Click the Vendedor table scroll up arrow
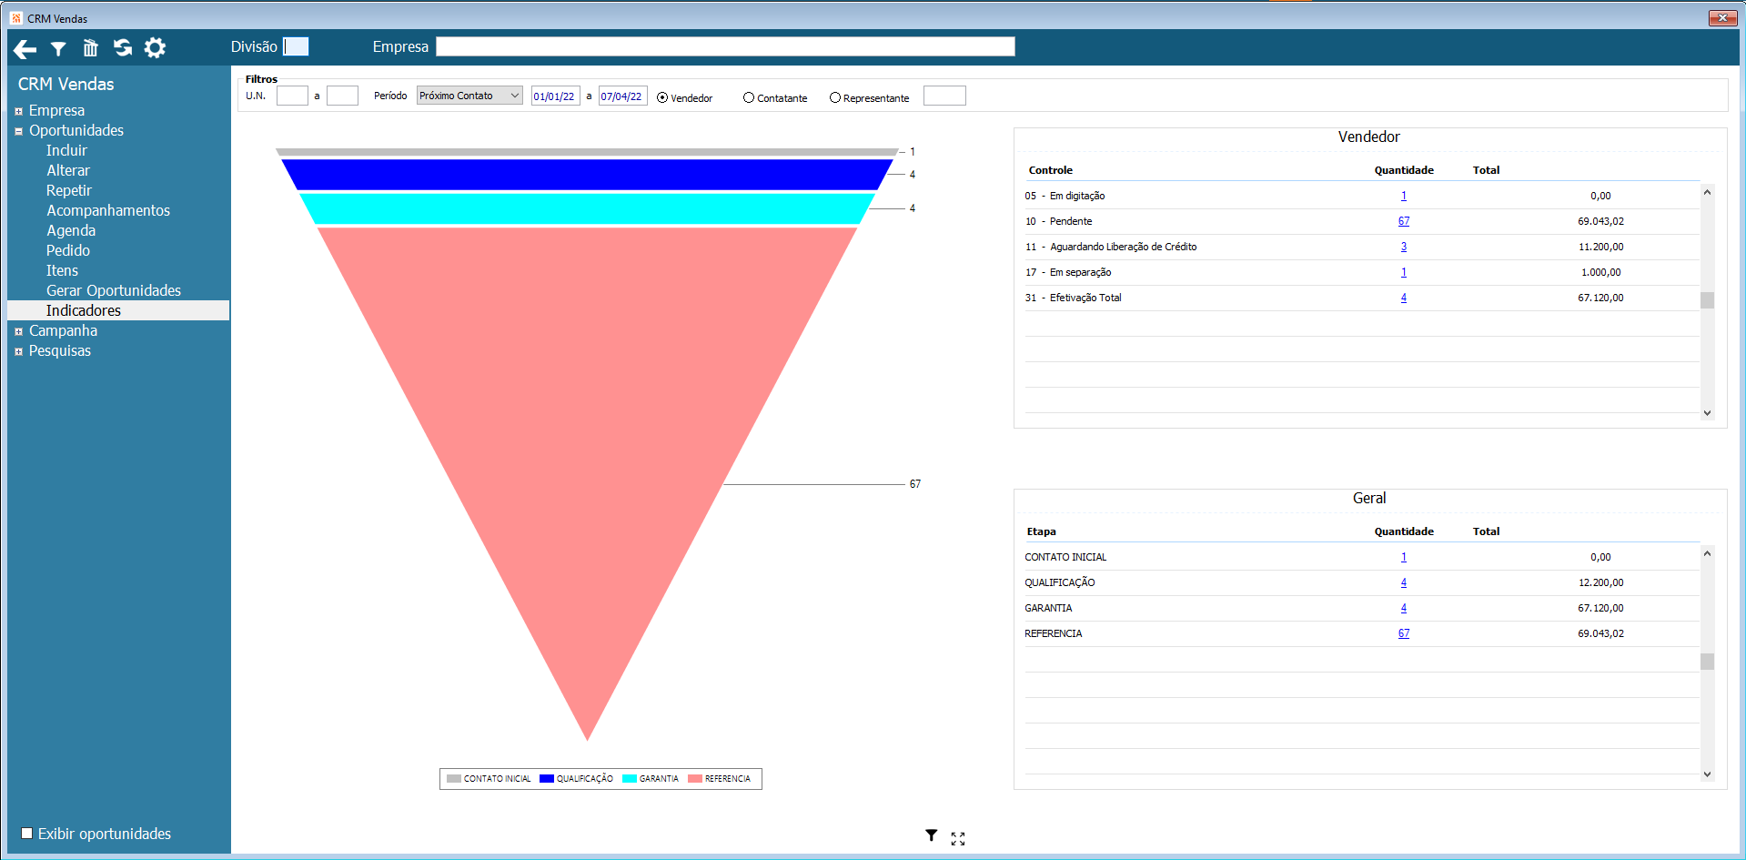Screen dimensions: 1746x860 1707,192
